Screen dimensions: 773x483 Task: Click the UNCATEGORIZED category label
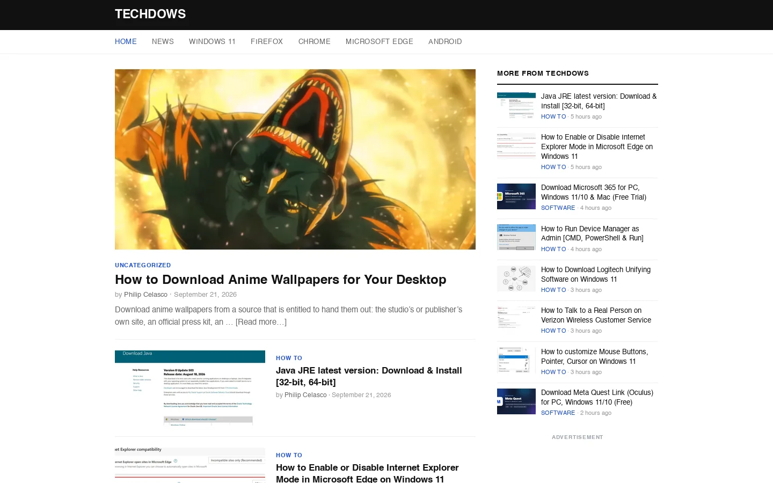pyautogui.click(x=143, y=265)
